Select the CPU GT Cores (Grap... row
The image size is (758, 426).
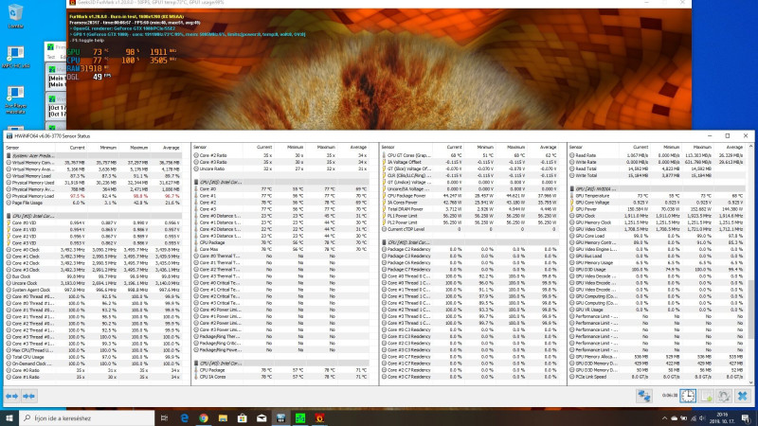(x=470, y=155)
